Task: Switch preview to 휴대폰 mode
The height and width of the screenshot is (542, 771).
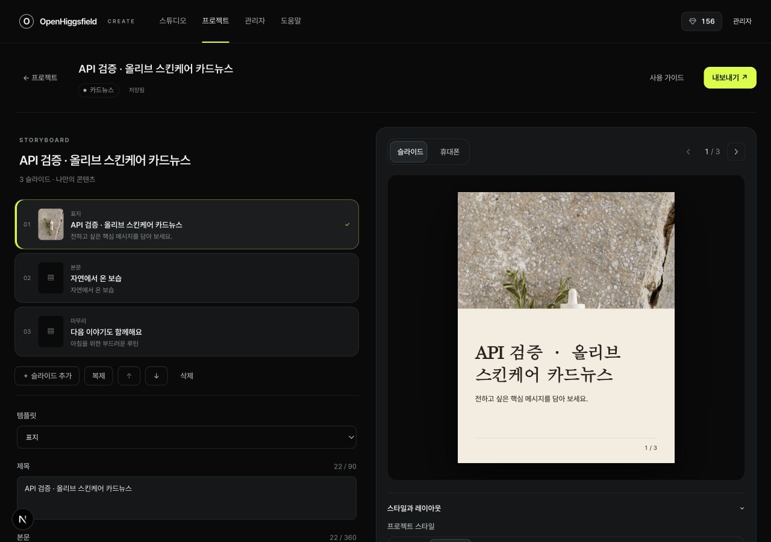Action: [450, 152]
